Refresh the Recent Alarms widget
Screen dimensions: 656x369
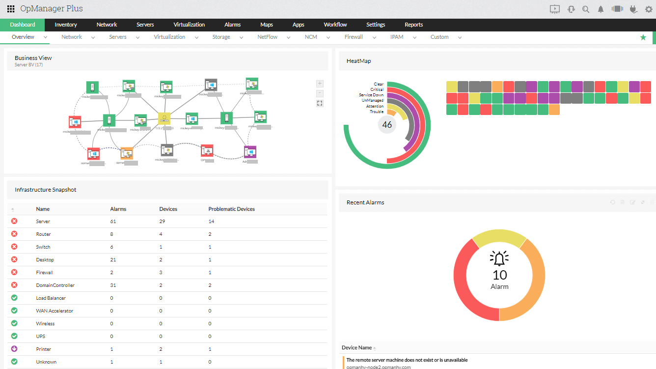click(612, 202)
